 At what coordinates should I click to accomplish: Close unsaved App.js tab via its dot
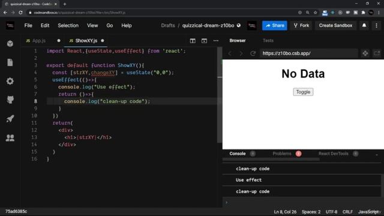pyautogui.click(x=59, y=41)
